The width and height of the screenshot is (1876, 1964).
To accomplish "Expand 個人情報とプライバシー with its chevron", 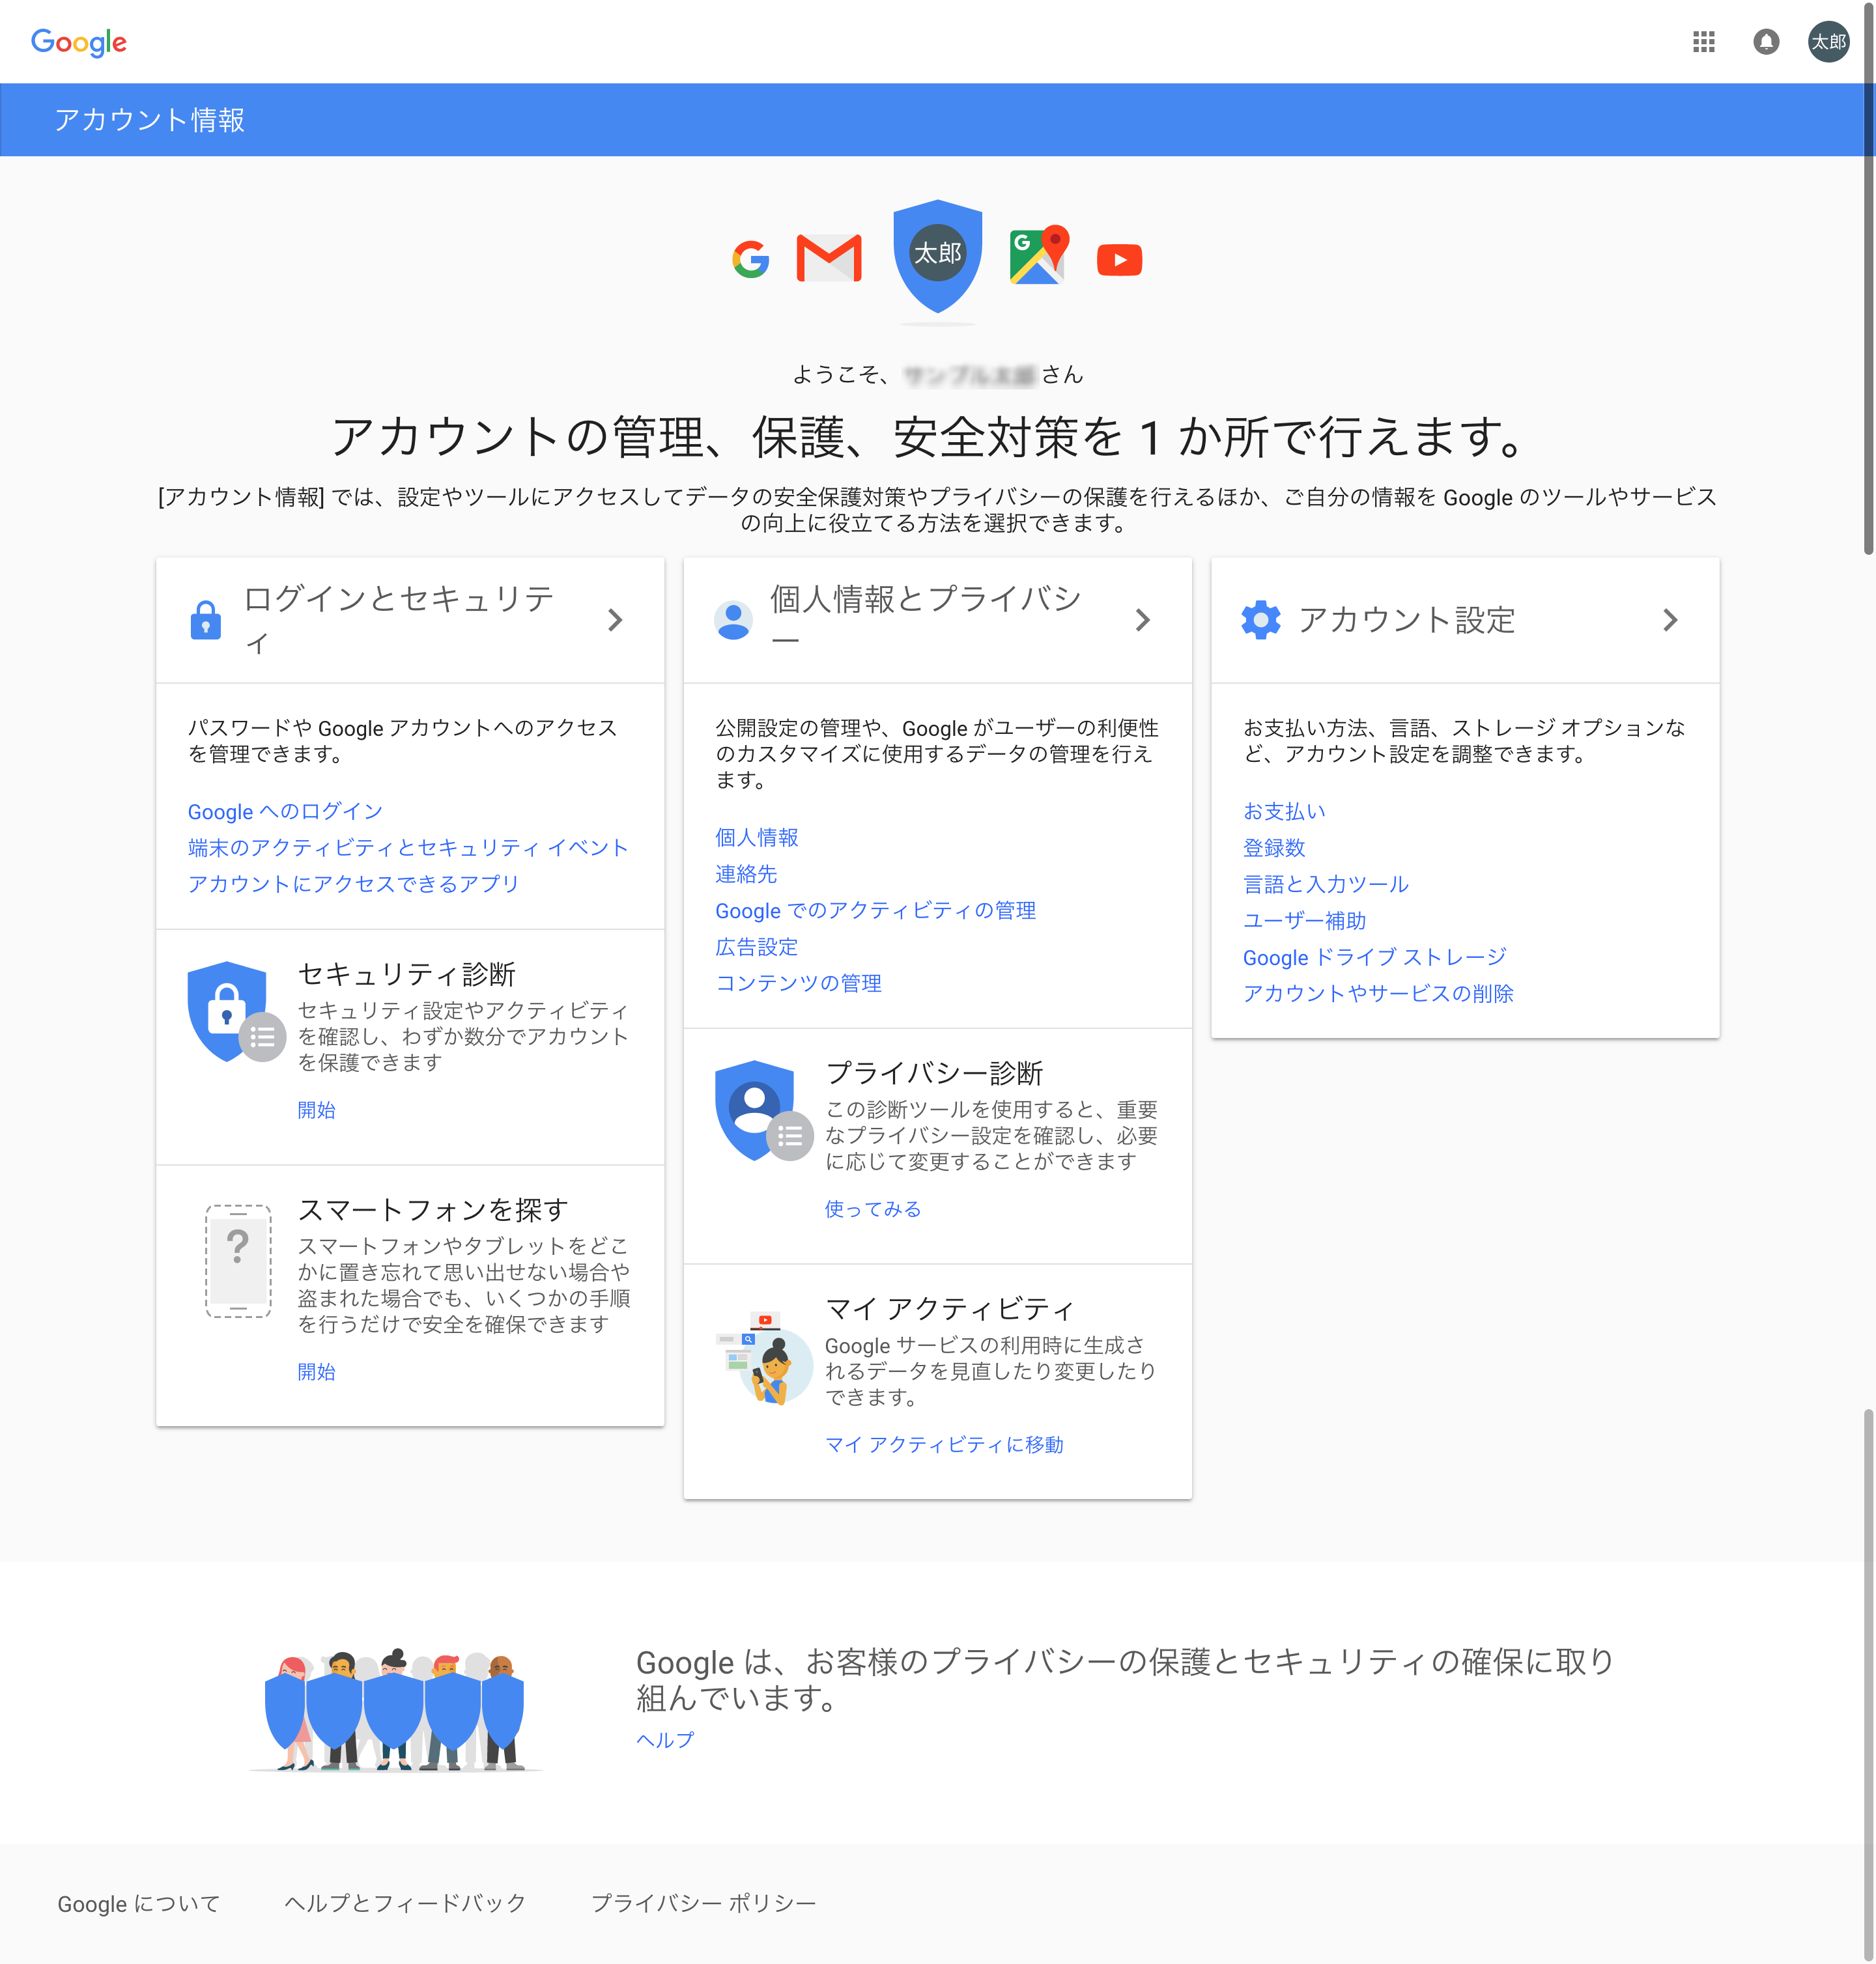I will (x=1142, y=620).
